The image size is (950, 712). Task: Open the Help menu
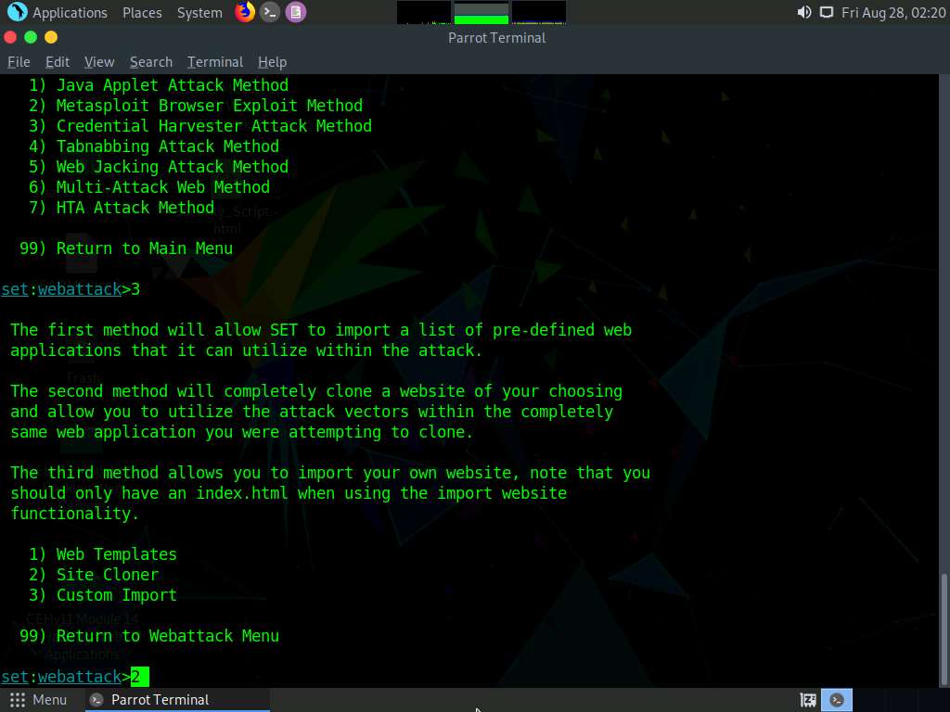click(272, 62)
